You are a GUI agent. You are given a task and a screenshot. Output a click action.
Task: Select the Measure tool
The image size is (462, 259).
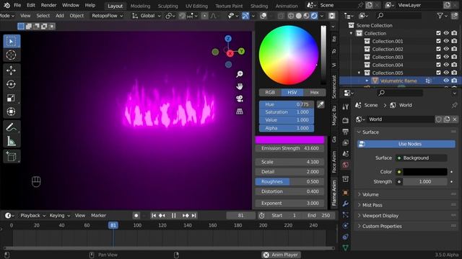(x=12, y=141)
